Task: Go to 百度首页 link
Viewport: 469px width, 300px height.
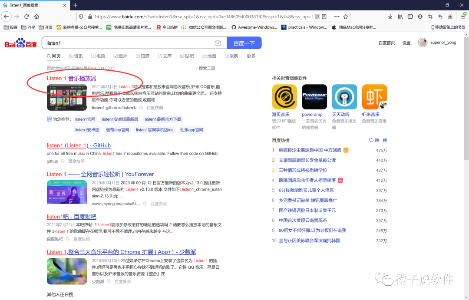Action: 386,43
